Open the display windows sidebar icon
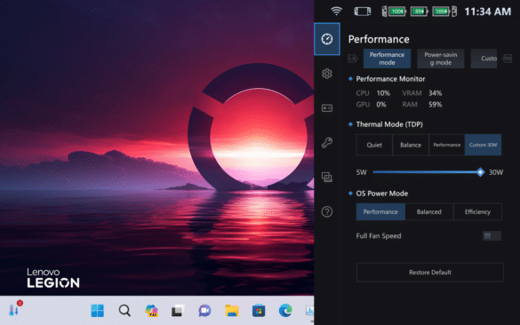Image resolution: width=520 pixels, height=325 pixels. pyautogui.click(x=327, y=177)
